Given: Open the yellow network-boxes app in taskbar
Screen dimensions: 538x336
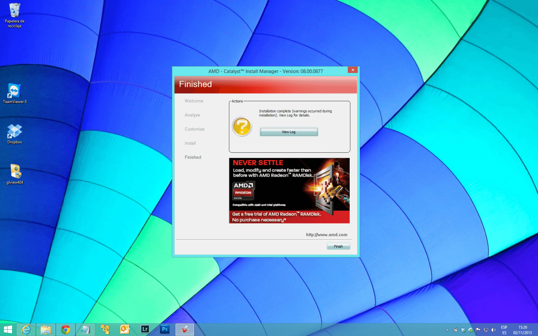Looking at the screenshot, I should pos(105,329).
